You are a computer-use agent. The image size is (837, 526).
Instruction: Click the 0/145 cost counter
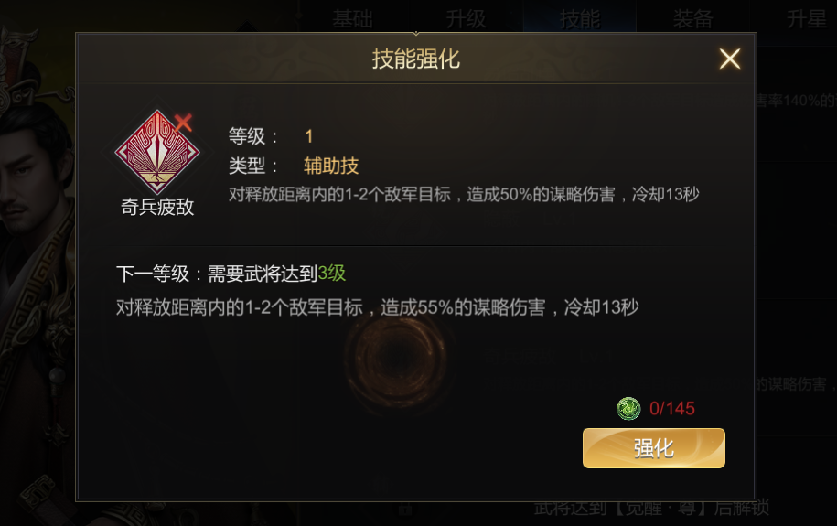pyautogui.click(x=672, y=409)
